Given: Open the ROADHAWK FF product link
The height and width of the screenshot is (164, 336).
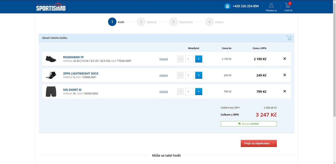Looking at the screenshot, I should click(73, 57).
